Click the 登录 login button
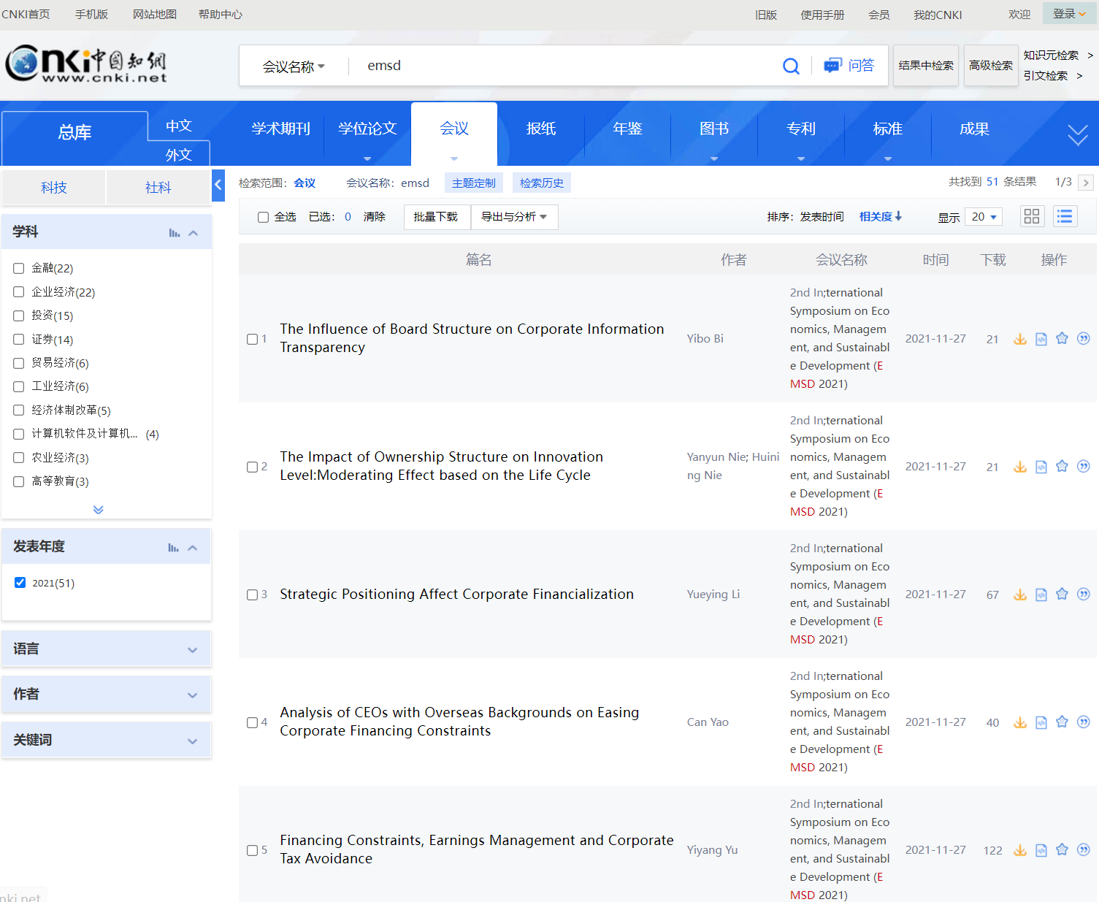Screen dimensions: 1099x902 pos(1069,14)
